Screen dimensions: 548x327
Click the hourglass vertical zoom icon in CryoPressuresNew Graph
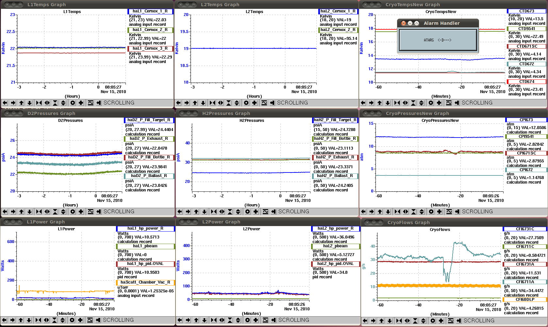pos(414,212)
